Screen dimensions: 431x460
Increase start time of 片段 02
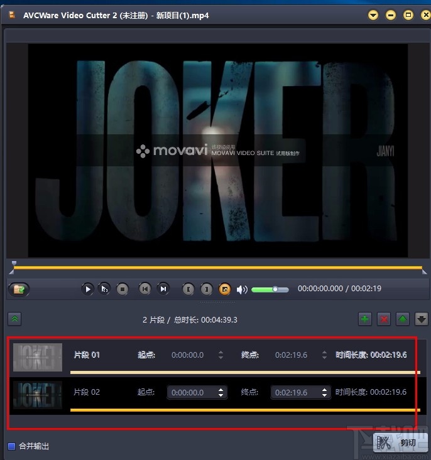[221, 390]
